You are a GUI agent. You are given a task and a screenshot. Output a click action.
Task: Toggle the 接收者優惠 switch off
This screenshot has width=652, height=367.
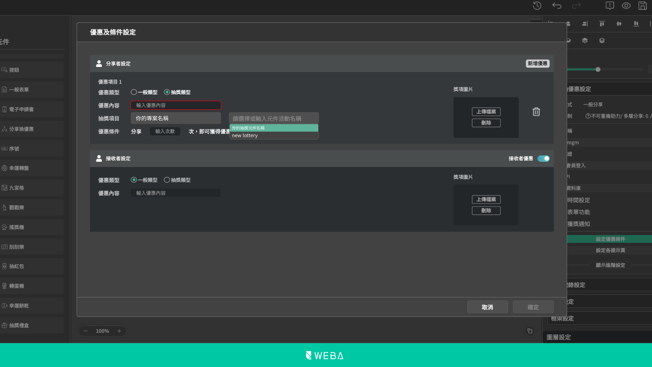click(x=543, y=159)
